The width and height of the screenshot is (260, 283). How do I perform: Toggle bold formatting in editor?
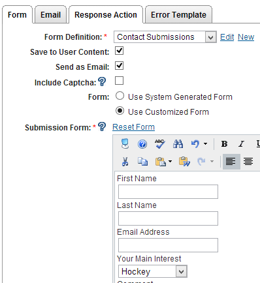pyautogui.click(x=224, y=144)
